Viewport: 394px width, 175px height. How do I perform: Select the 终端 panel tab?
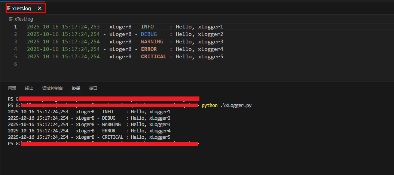[x=76, y=88]
